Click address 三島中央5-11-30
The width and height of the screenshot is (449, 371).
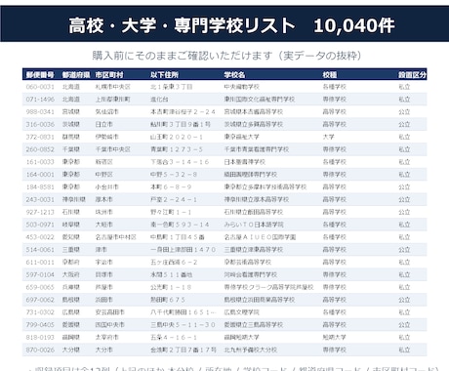[x=183, y=325]
